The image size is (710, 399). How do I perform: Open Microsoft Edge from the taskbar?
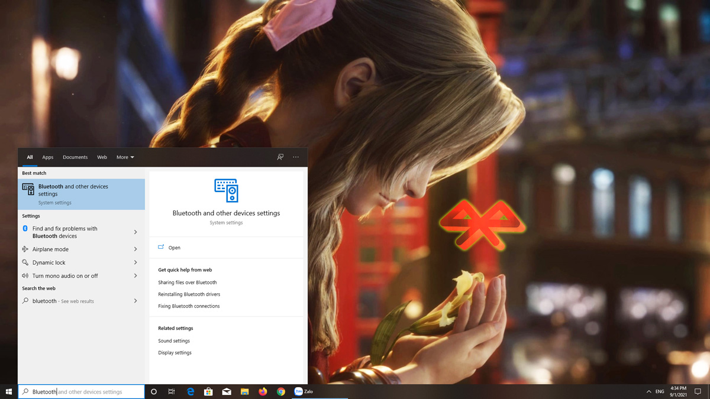tap(191, 391)
